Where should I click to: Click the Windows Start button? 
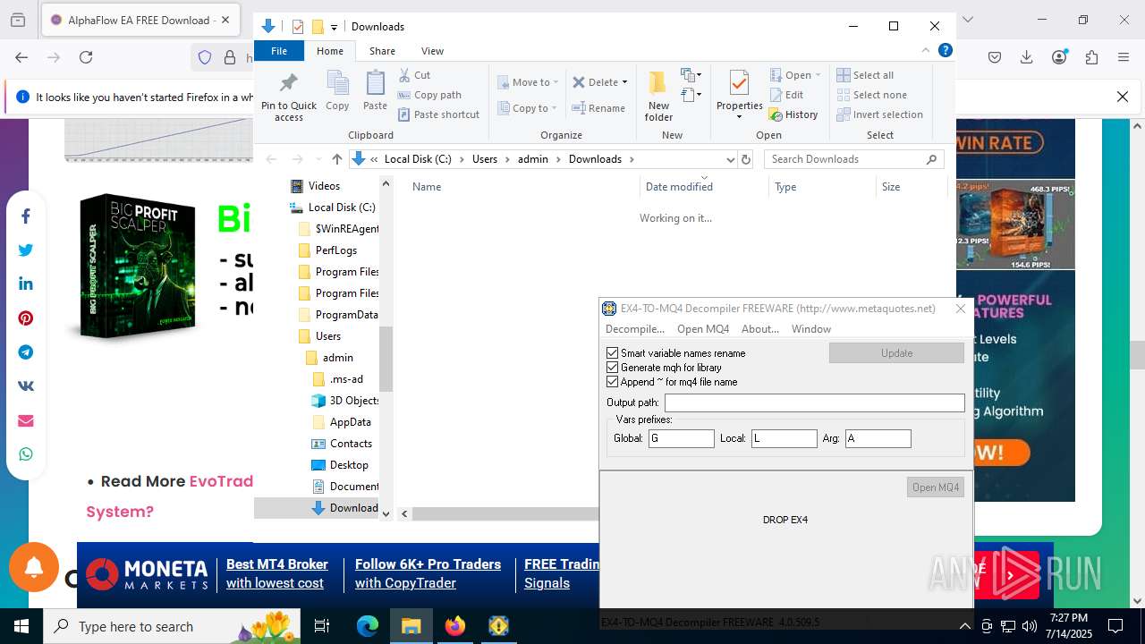(21, 626)
